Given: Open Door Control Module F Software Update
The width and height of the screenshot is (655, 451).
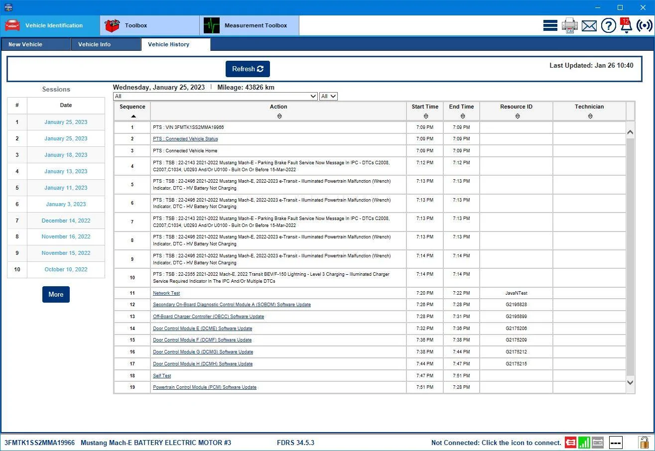Looking at the screenshot, I should point(202,340).
